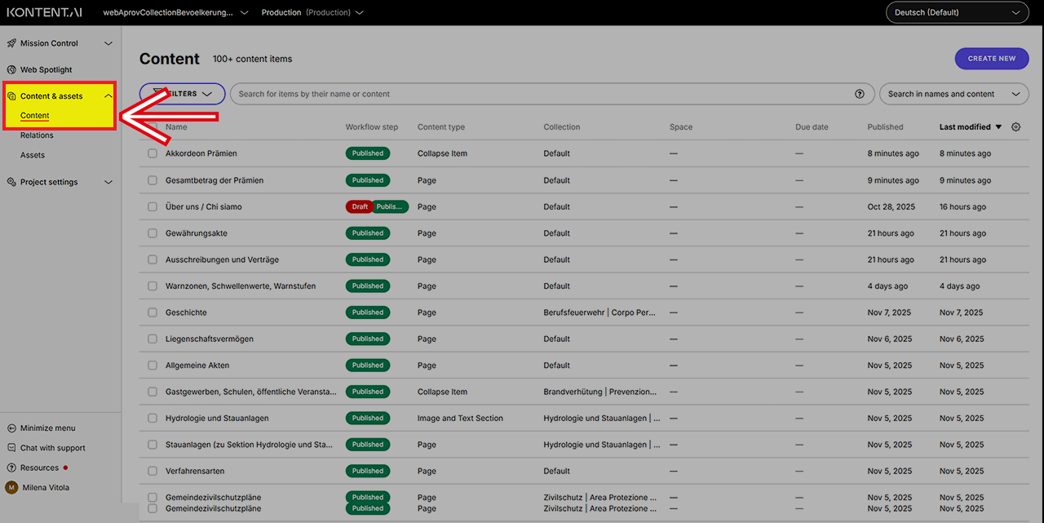The image size is (1044, 523).
Task: Go to Assets in the sidebar
Action: (x=33, y=155)
